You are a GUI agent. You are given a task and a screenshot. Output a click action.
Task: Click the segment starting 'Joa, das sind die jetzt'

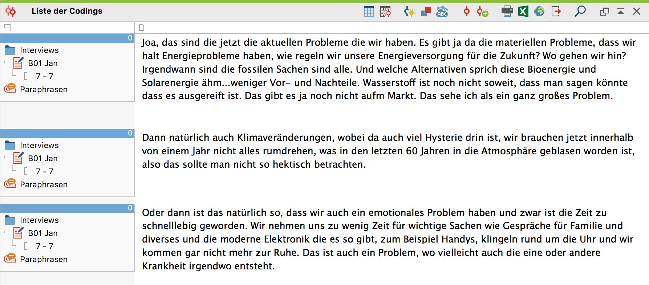[389, 69]
